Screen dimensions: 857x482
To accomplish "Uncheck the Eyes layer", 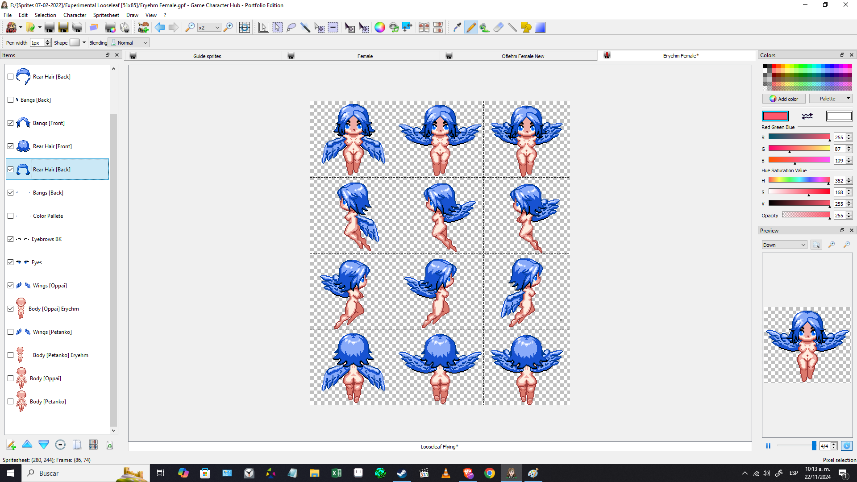I will [11, 262].
